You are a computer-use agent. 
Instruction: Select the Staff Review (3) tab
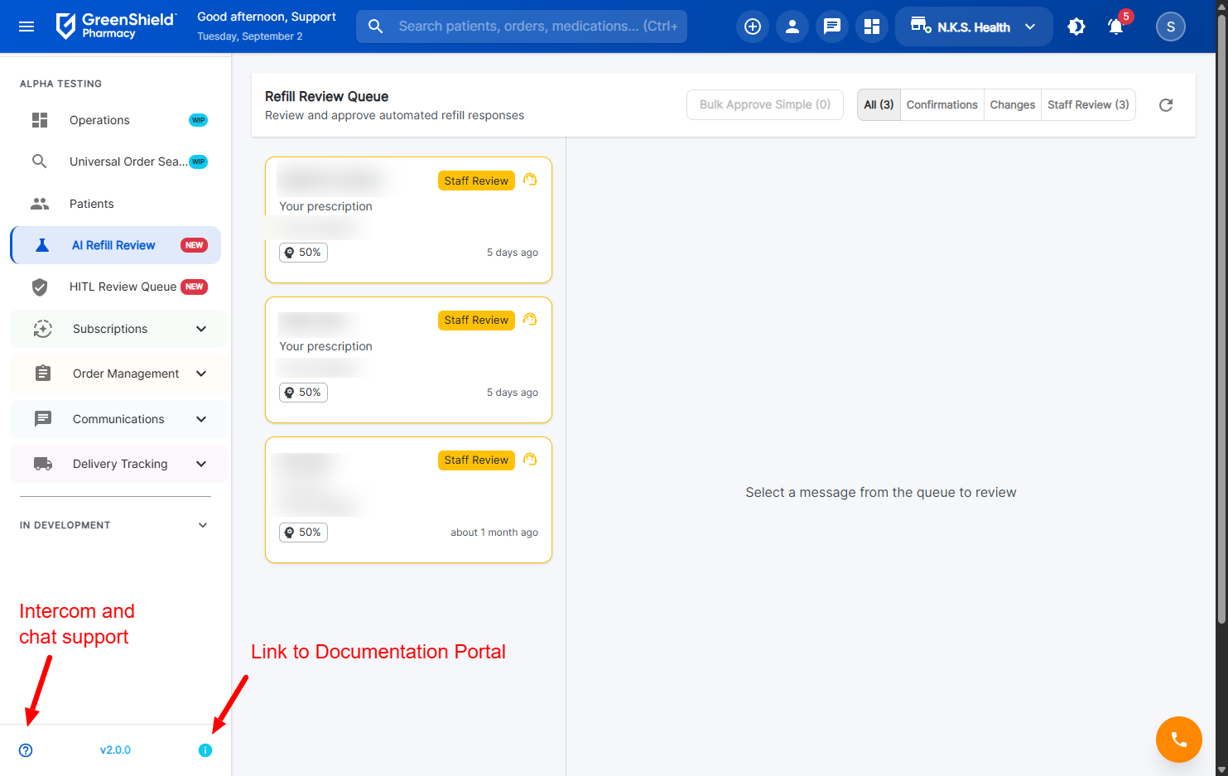1087,105
